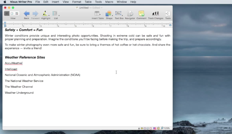Viewport: 232px width, 134px height.
Task: Open the Text Box dropdown arrow
Action: (122, 15)
